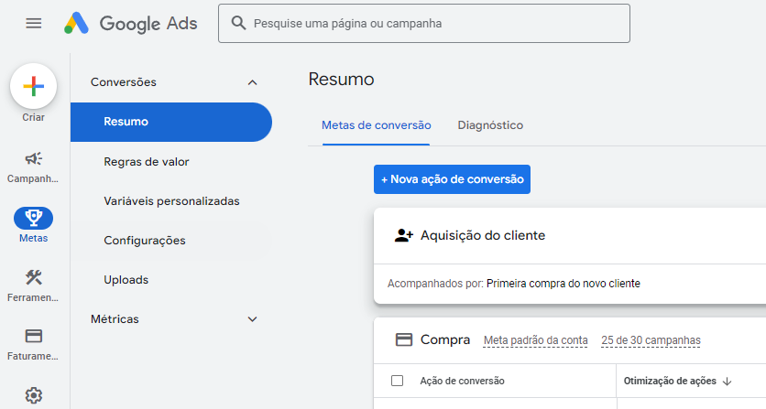766x409 pixels.
Task: Select the Metas trophy icon
Action: point(34,218)
